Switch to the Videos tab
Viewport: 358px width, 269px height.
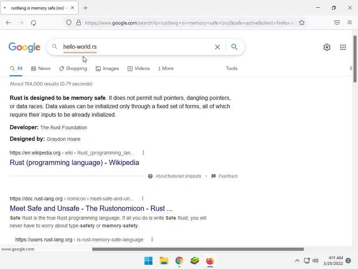(138, 68)
